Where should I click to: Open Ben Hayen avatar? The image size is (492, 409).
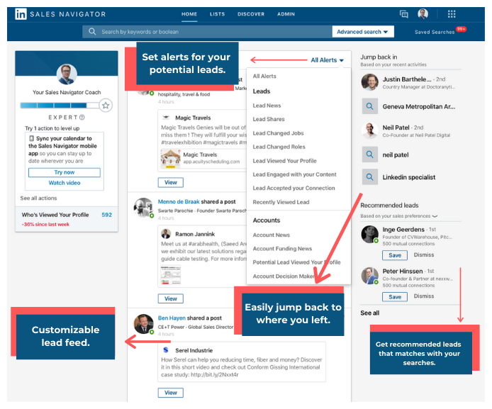click(x=143, y=324)
